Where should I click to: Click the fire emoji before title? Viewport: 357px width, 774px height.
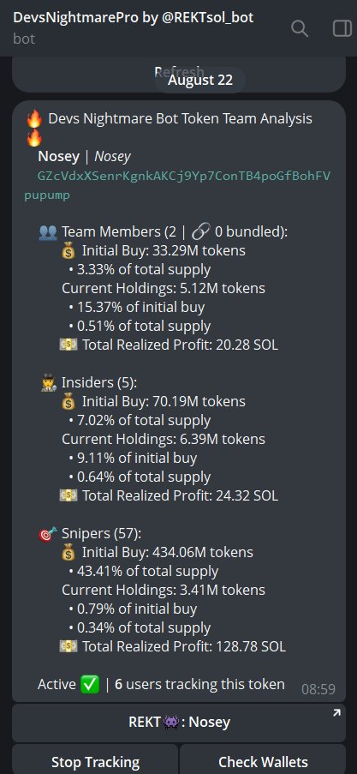coord(34,119)
